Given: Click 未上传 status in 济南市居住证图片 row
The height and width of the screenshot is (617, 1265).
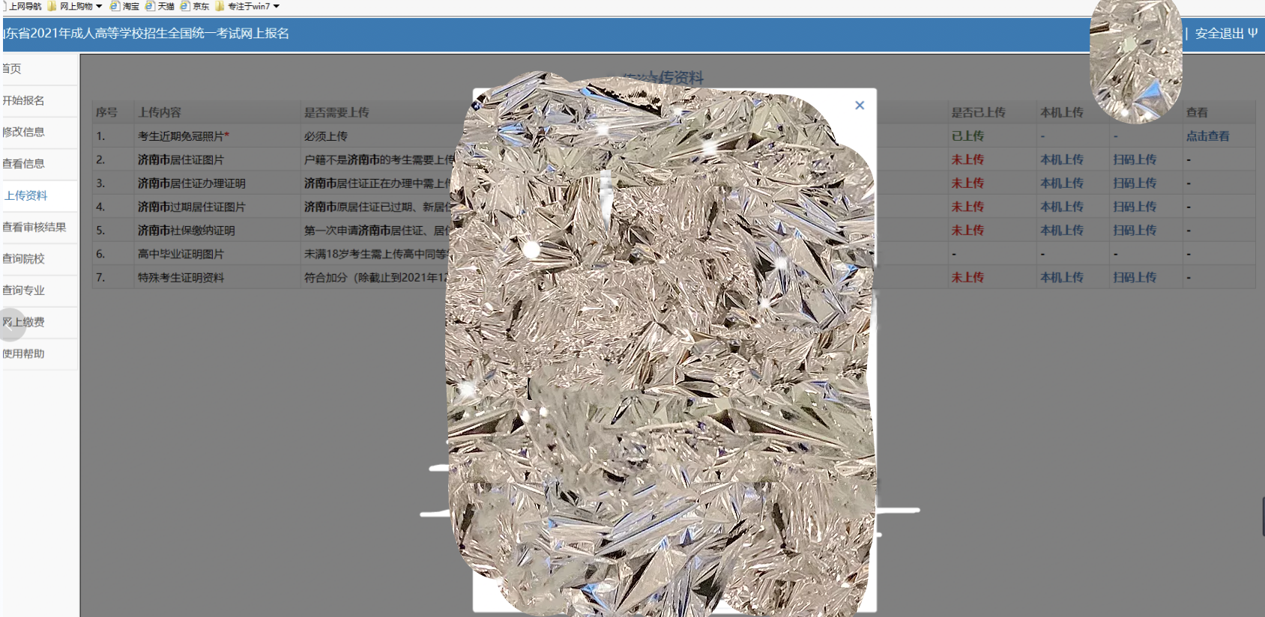Looking at the screenshot, I should (x=967, y=159).
